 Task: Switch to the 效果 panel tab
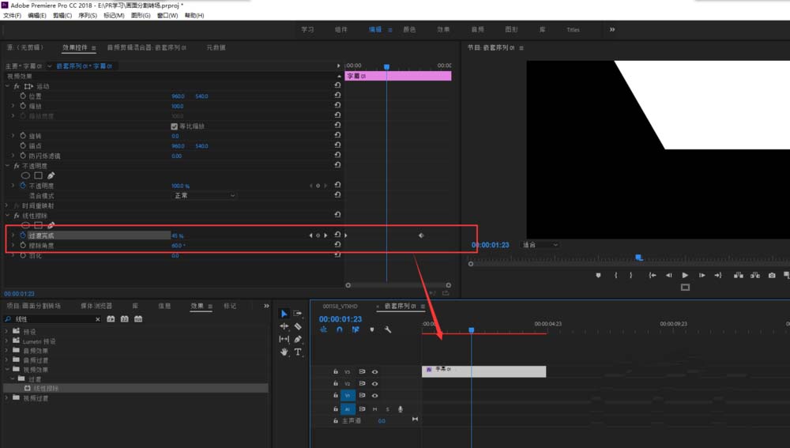click(x=197, y=306)
